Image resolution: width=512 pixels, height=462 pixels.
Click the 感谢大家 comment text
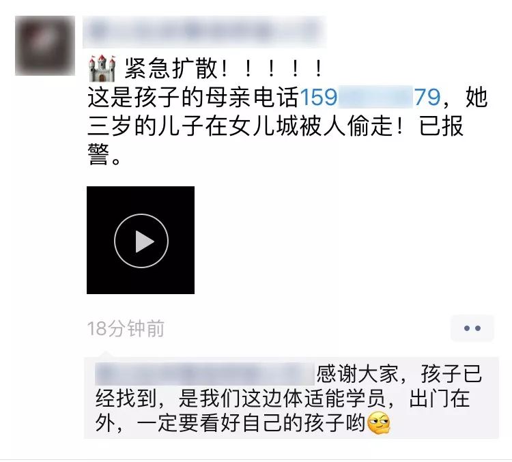pyautogui.click(x=357, y=373)
